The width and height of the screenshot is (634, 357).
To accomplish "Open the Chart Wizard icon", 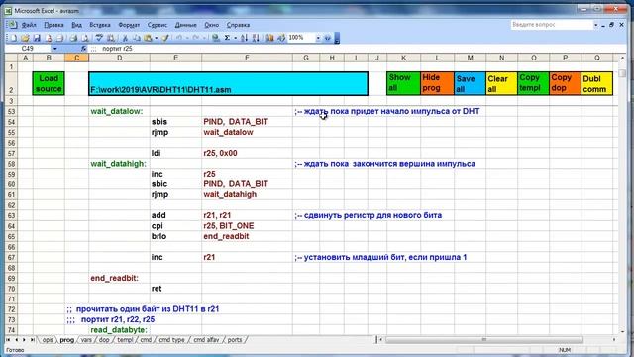I will click(x=269, y=38).
